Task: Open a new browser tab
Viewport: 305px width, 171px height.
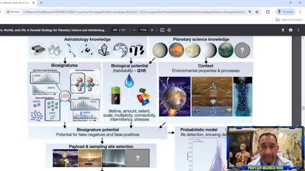Action: (41, 3)
